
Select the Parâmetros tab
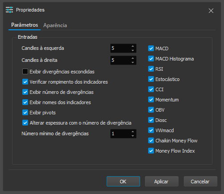click(x=25, y=25)
